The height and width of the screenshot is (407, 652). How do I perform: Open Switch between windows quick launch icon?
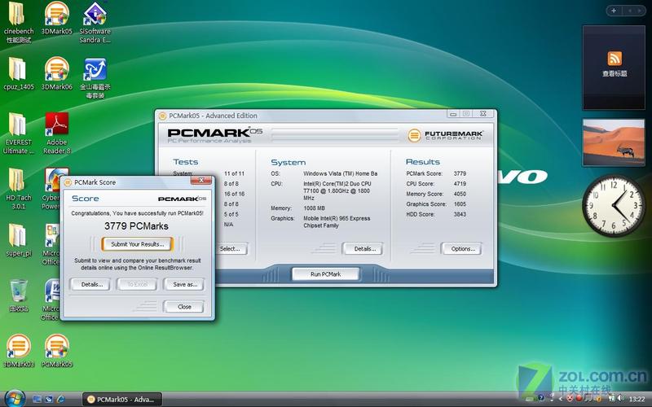pyautogui.click(x=49, y=400)
